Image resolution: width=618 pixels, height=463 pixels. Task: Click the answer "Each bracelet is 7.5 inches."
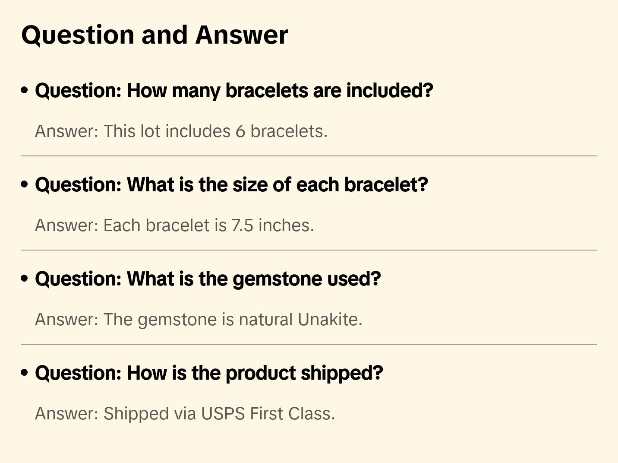[x=174, y=225]
